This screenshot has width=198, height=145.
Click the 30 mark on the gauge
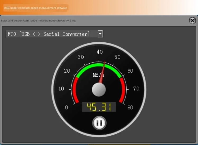click(81, 57)
